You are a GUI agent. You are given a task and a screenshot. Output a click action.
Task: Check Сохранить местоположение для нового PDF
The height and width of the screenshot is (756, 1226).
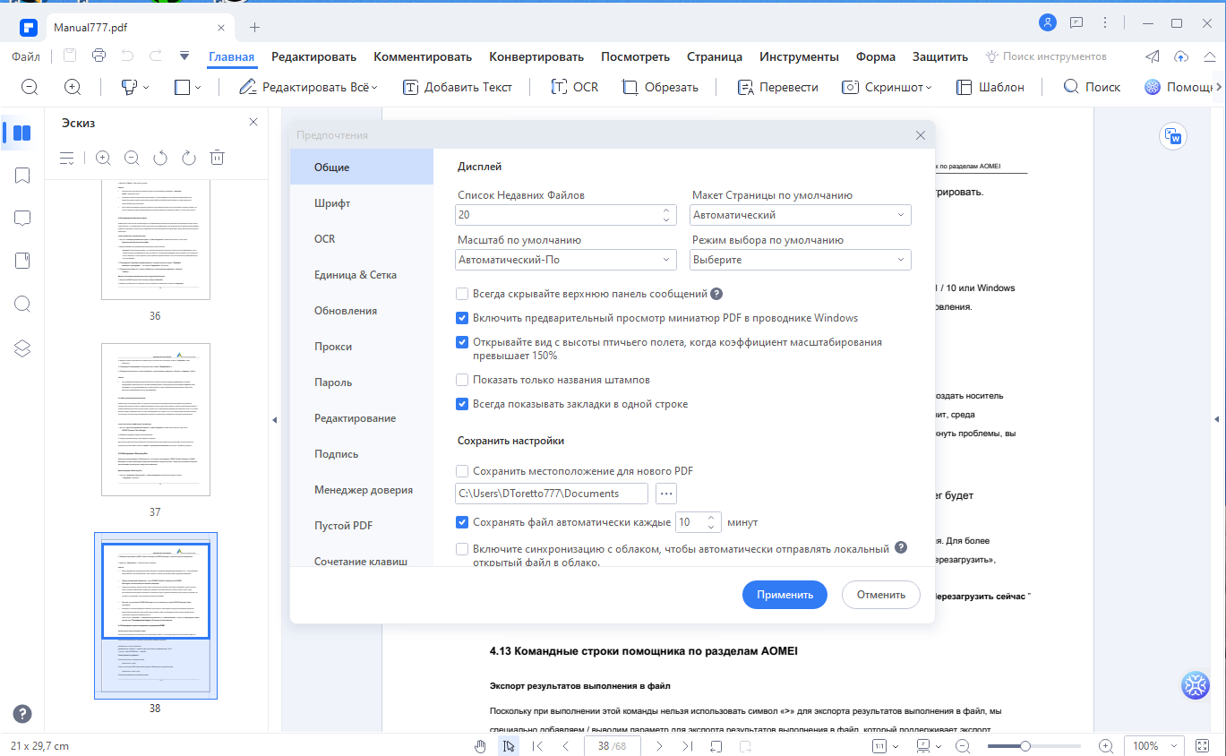pyautogui.click(x=462, y=471)
